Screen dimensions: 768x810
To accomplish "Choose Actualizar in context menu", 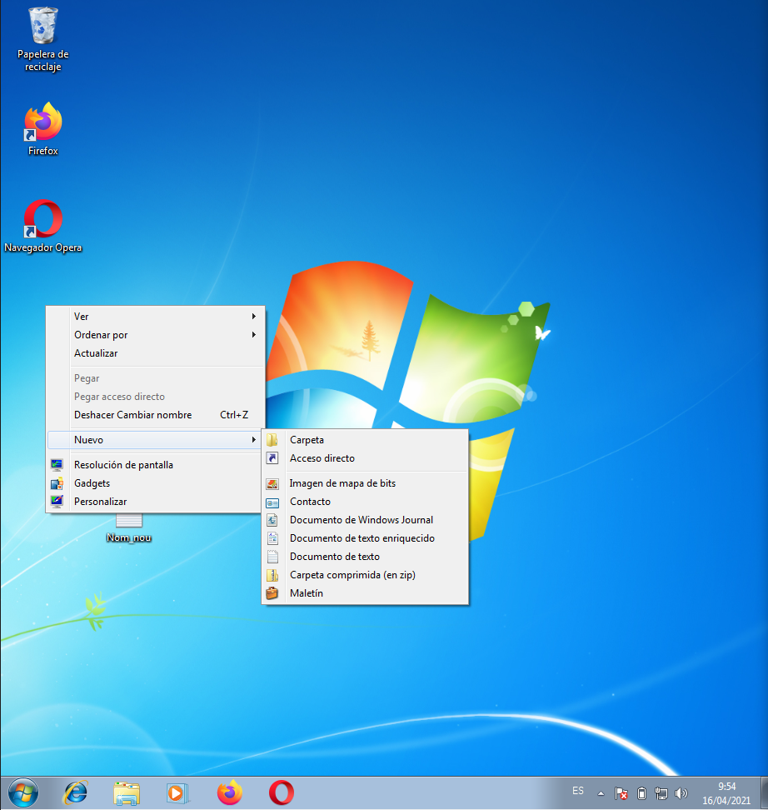I will point(156,353).
